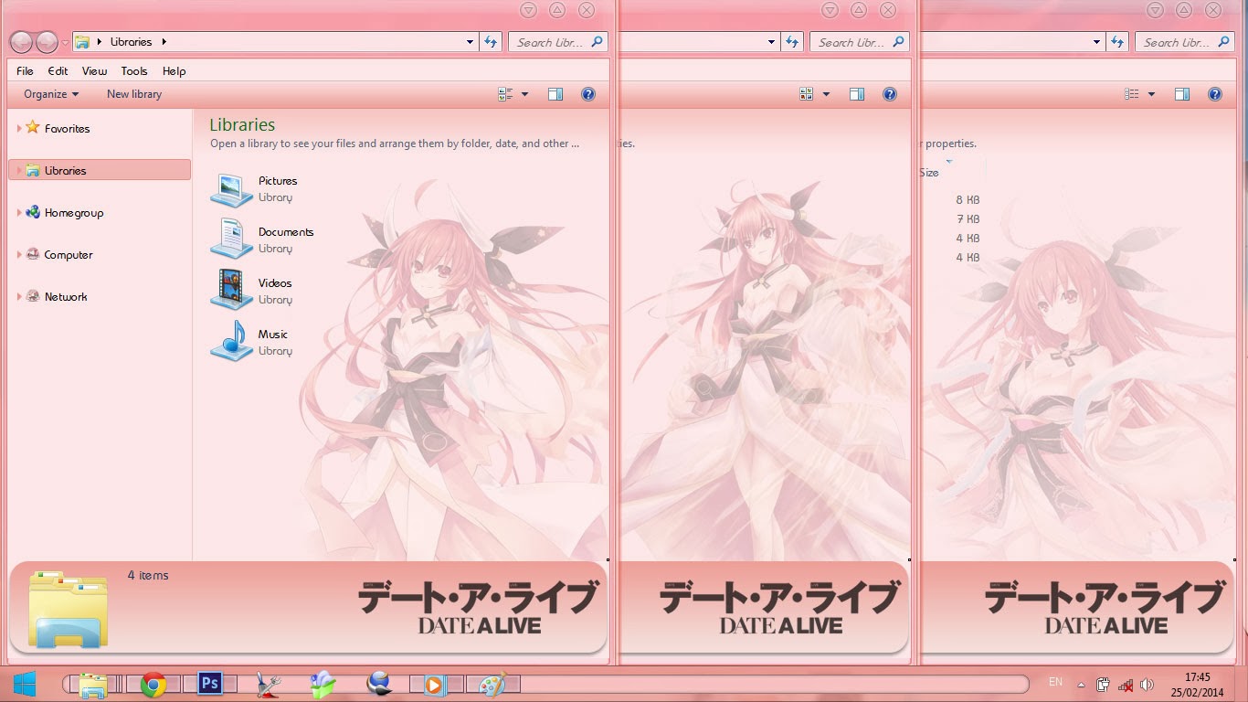Select Favorites in the navigation pane
The image size is (1248, 702).
[x=67, y=129]
